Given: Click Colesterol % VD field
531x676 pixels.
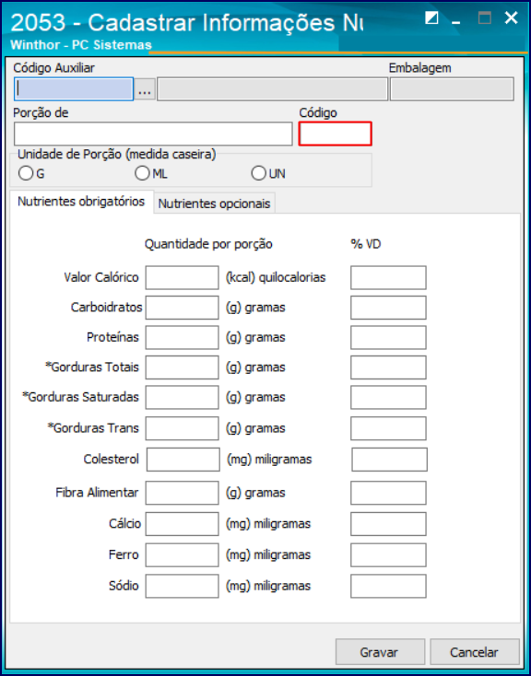Looking at the screenshot, I should pyautogui.click(x=390, y=460).
